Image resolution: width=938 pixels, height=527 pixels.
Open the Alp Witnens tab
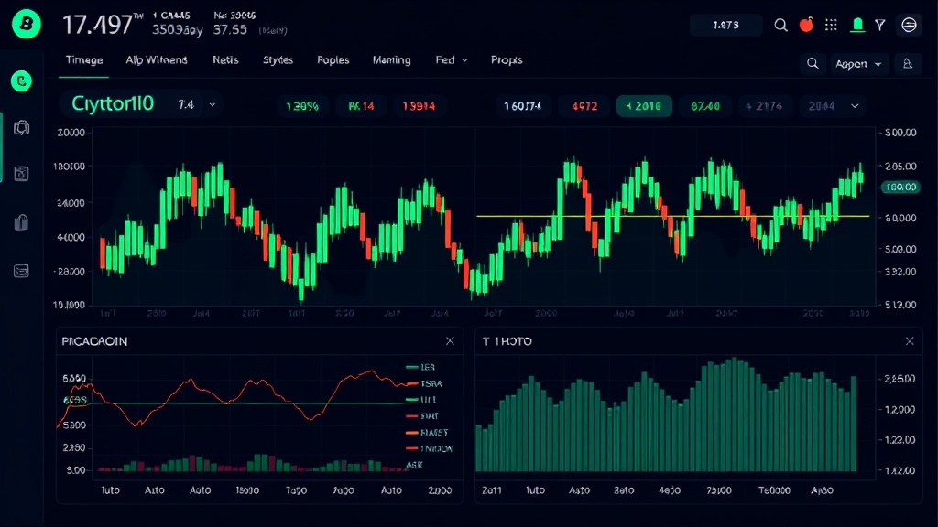pos(156,59)
